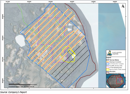This screenshot has height=94, width=130.
Task: Click the north arrow compass icon
Action: click(x=123, y=6)
